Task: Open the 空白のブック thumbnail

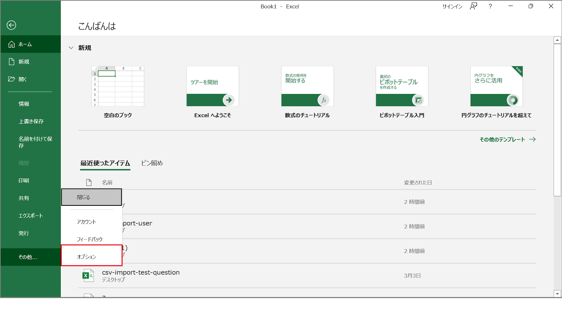Action: pos(118,86)
